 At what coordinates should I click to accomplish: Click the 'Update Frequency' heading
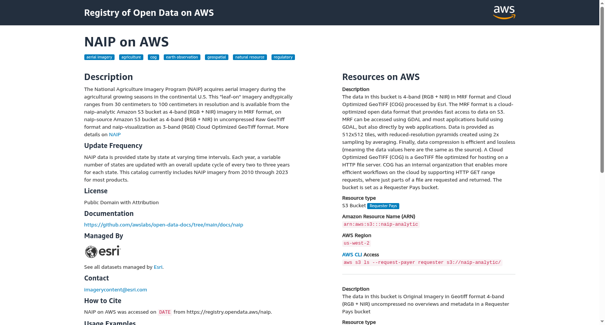point(113,146)
